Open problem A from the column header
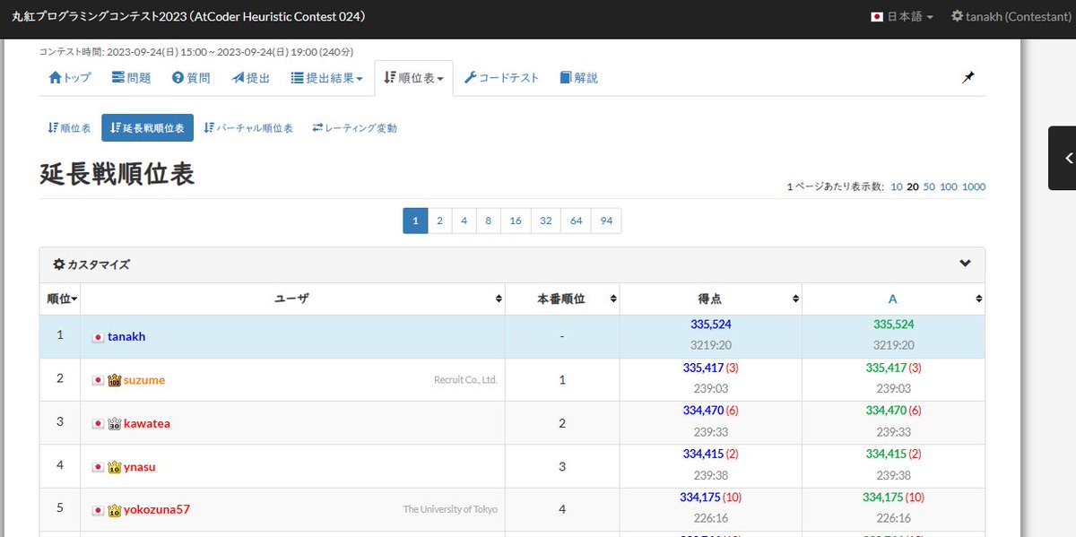 (892, 299)
